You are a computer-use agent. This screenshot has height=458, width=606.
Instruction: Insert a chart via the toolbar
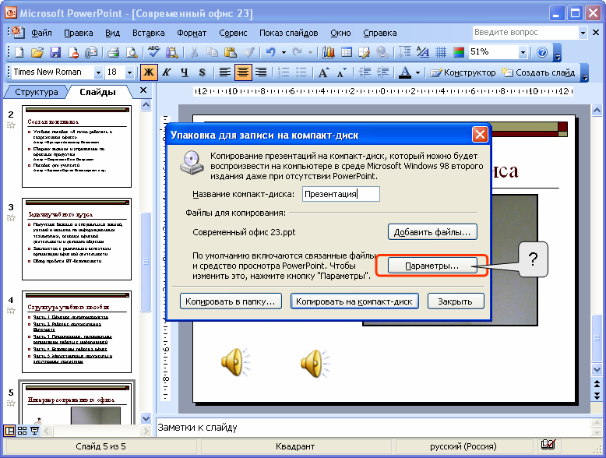328,52
